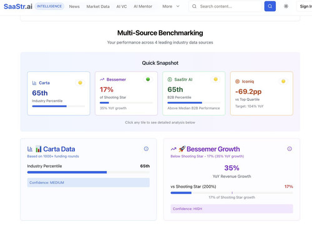
Task: Click the 'Confidence: MEDIUM' banner
Action: [89, 183]
